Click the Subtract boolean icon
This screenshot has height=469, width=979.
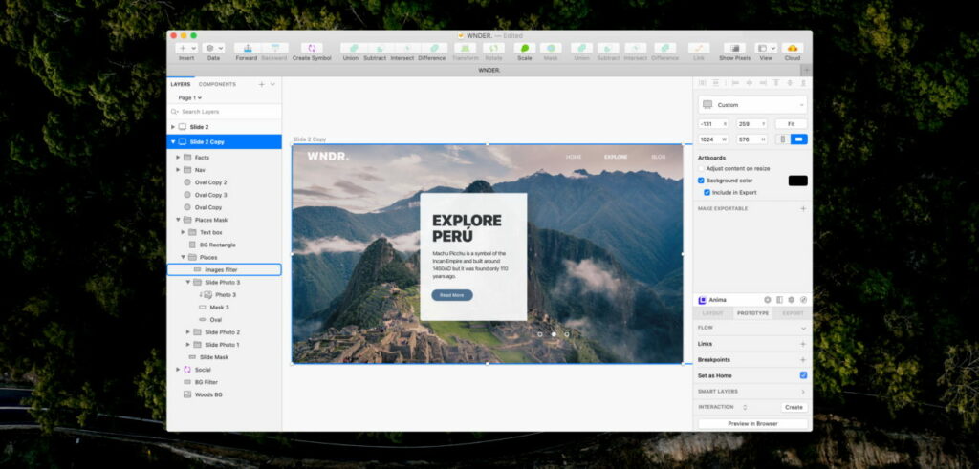376,48
